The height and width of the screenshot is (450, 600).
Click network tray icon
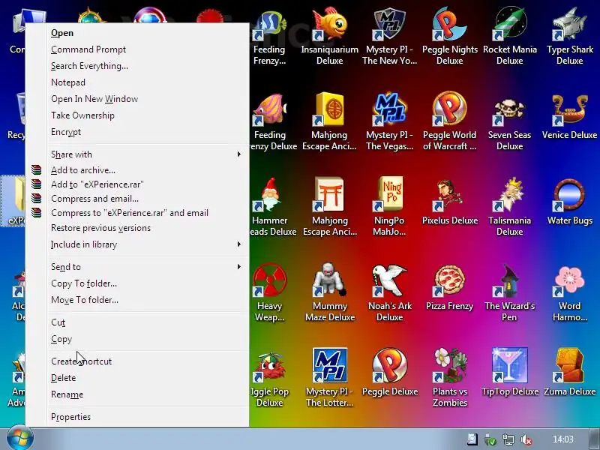click(x=508, y=439)
